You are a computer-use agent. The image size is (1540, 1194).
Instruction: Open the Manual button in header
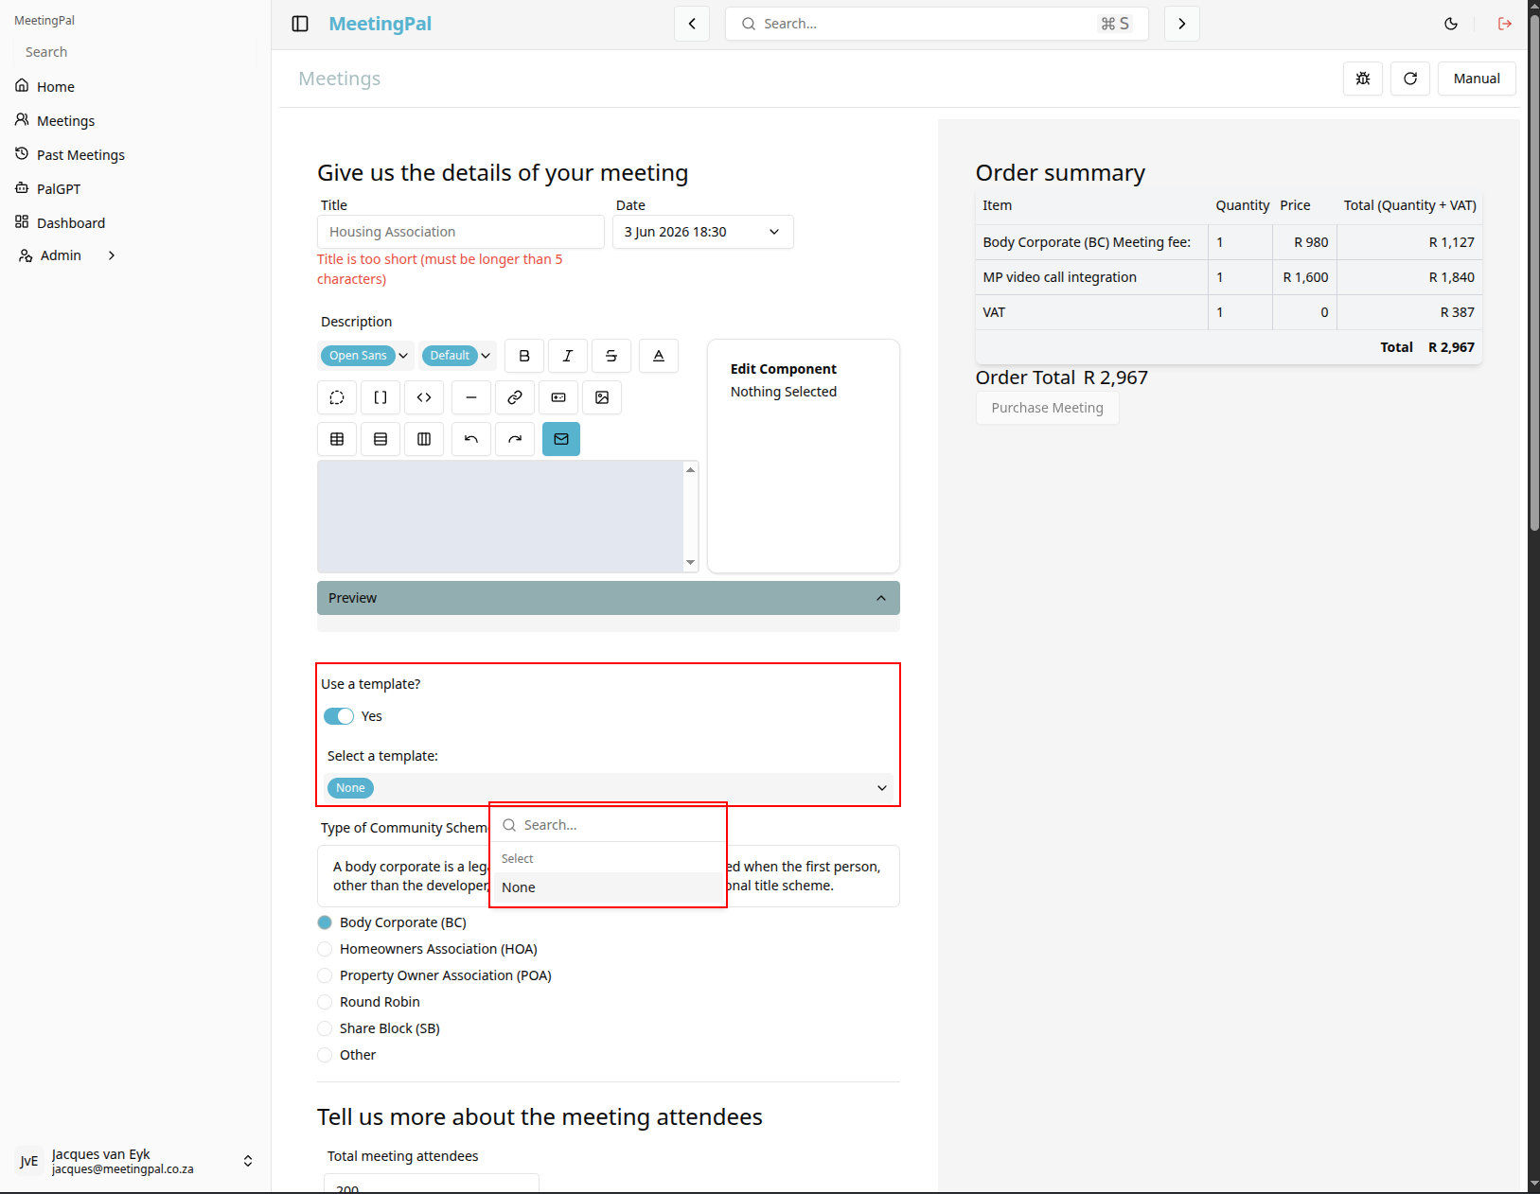1477,79
